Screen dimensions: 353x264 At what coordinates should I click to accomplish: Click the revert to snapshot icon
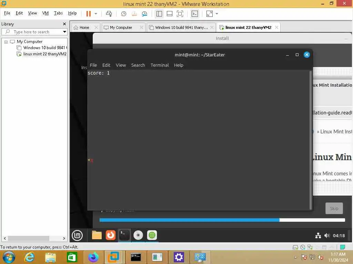coord(134,14)
